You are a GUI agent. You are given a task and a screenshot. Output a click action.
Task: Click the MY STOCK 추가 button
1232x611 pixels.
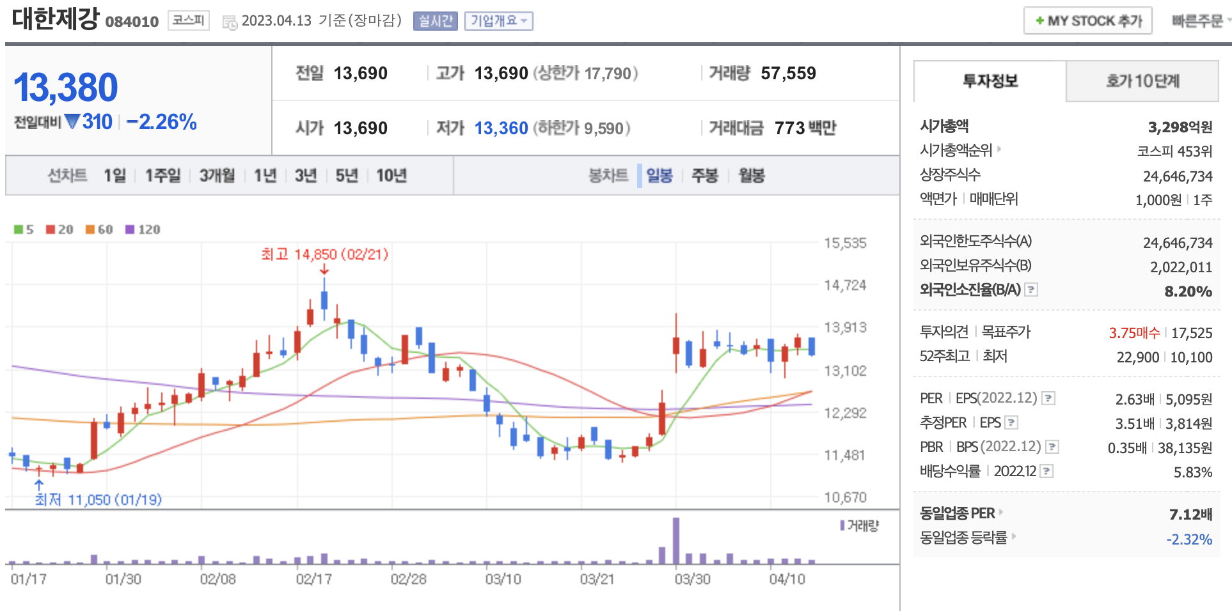pos(1087,21)
